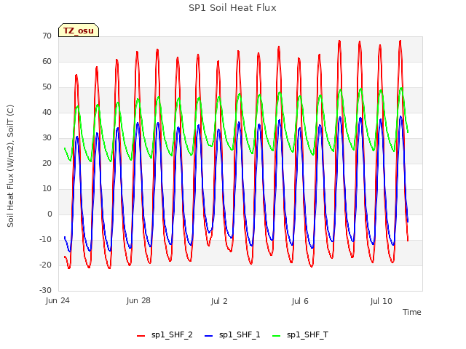Viewport: 466px width, 349px height.
Task: Click the red sp1_SHF_2 legend swatch
Action: 141,336
